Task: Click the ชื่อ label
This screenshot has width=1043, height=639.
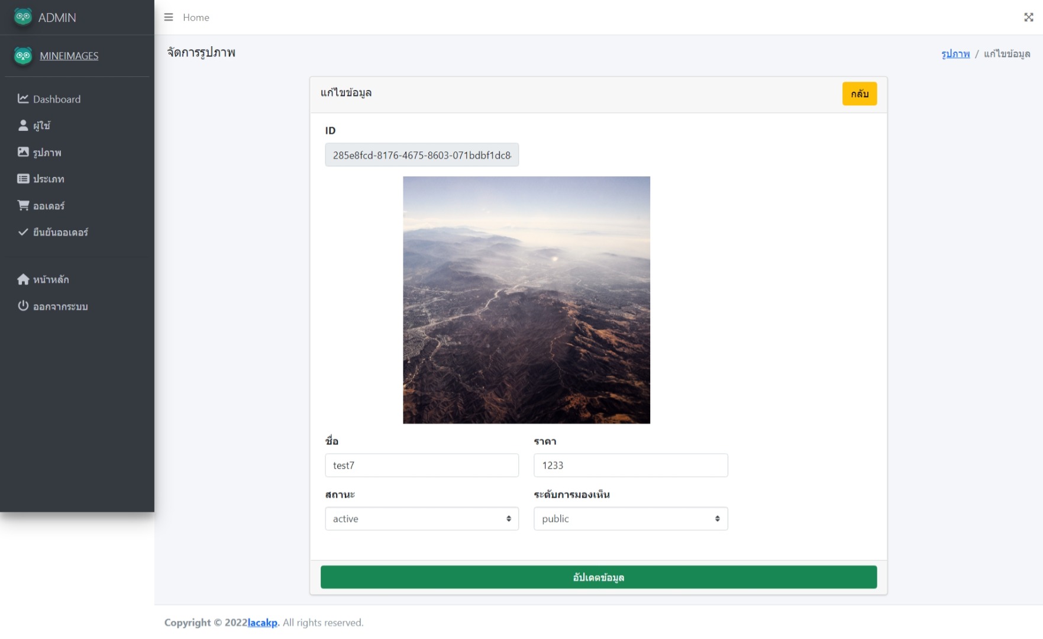Action: coord(332,441)
